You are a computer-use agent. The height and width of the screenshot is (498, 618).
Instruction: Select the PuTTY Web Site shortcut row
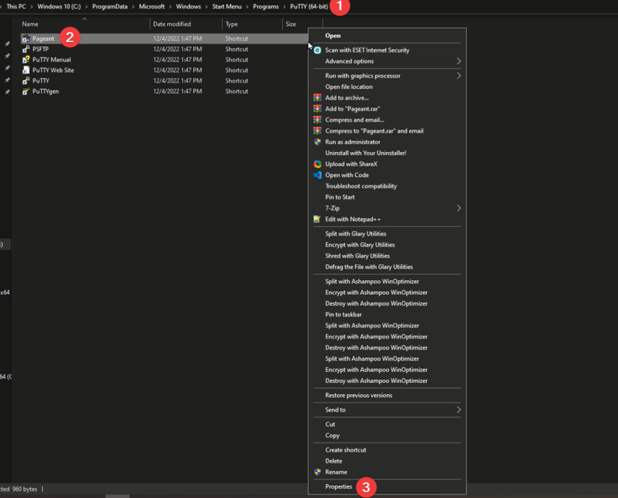coord(53,71)
